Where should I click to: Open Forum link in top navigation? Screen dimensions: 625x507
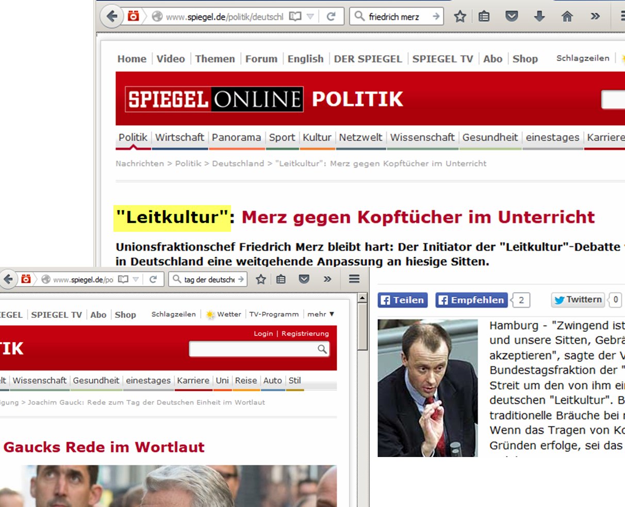pyautogui.click(x=261, y=59)
